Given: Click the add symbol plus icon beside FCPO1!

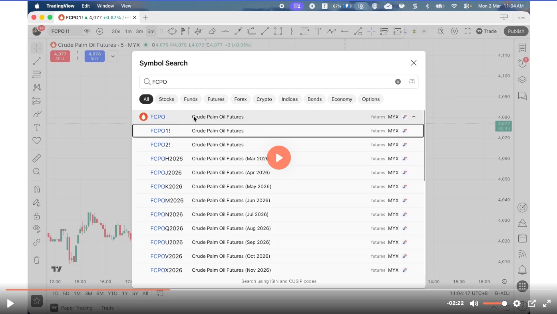Looking at the screenshot, I should click(100, 31).
